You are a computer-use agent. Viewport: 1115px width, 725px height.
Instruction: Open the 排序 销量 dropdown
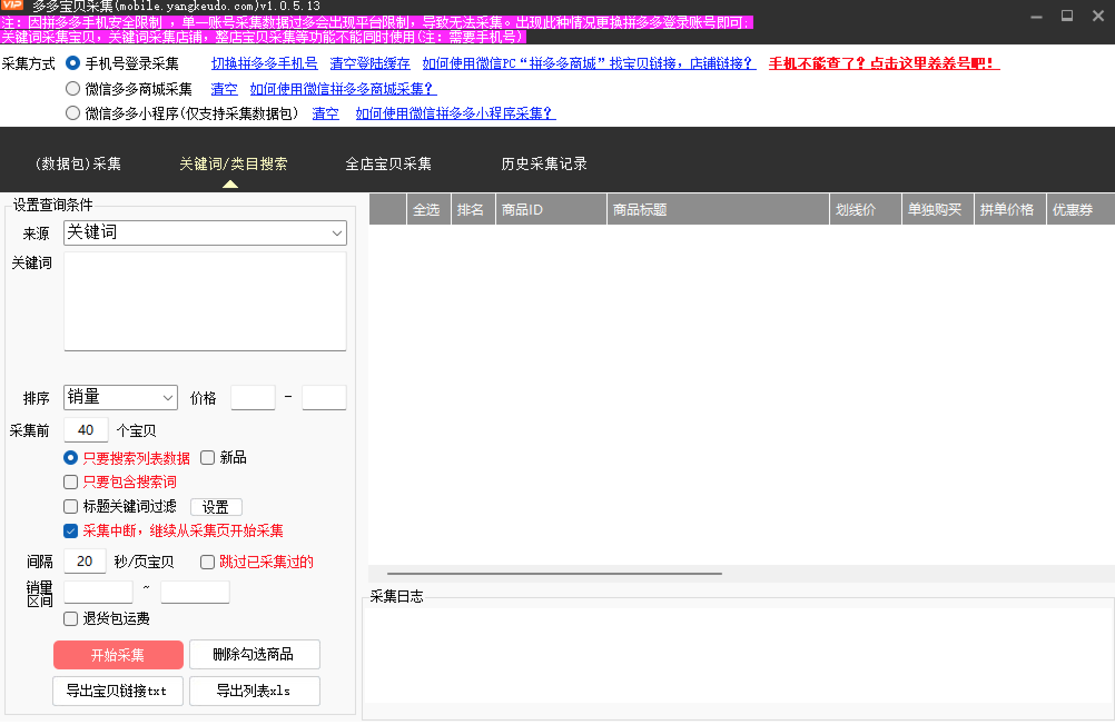(x=121, y=398)
